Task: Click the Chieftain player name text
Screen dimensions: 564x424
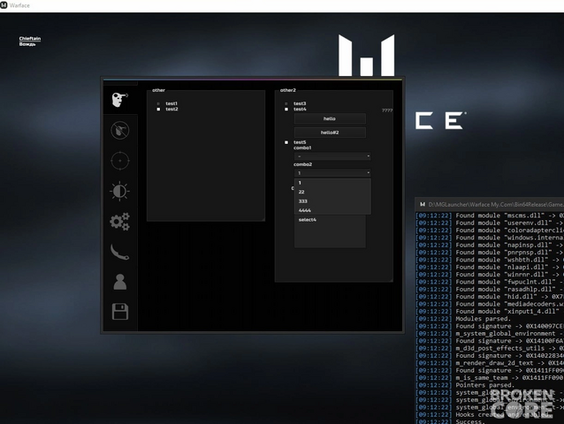Action: click(x=30, y=39)
